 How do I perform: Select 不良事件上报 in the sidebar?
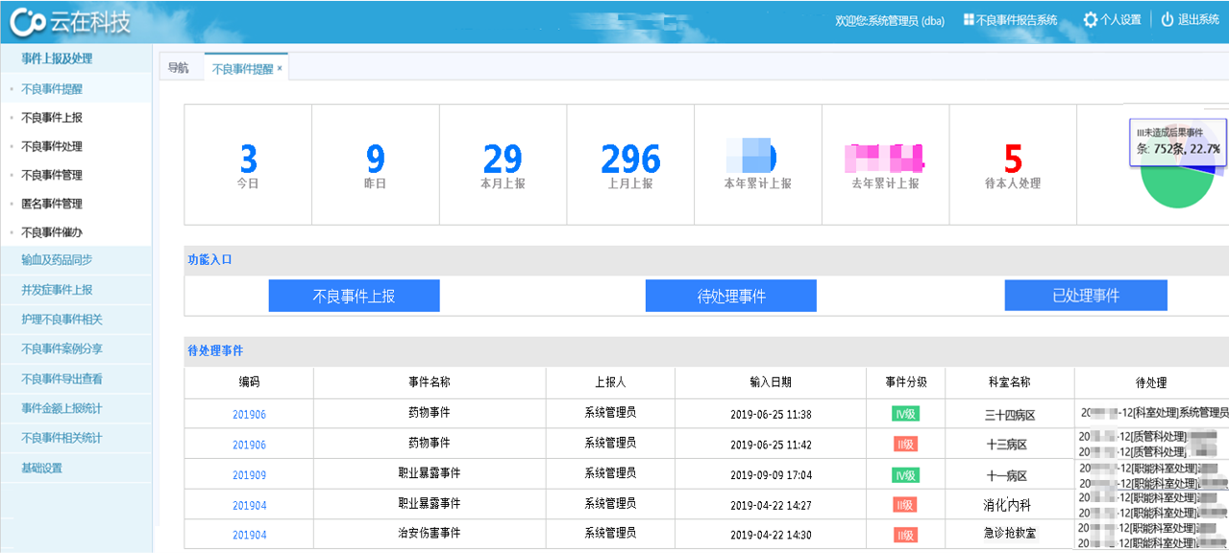point(52,118)
